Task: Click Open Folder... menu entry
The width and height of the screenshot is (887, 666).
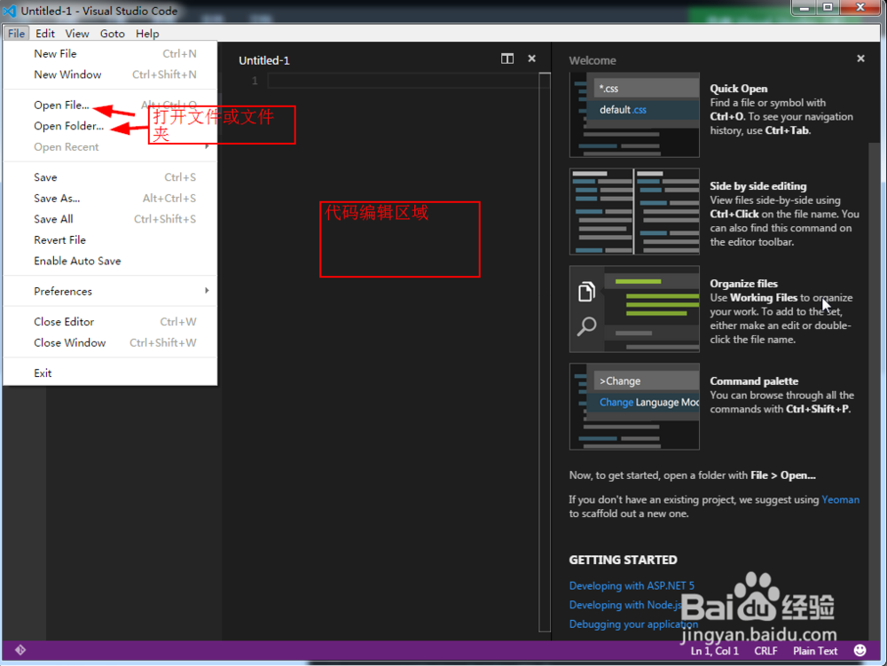Action: (110, 126)
